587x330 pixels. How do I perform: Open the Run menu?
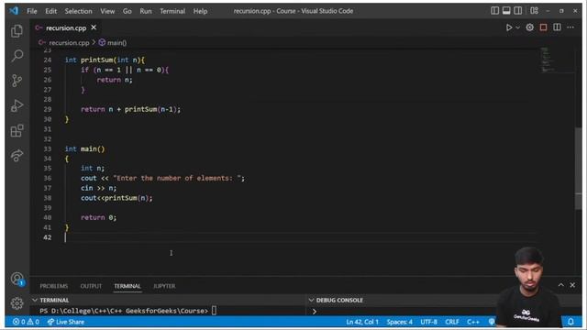tap(146, 11)
